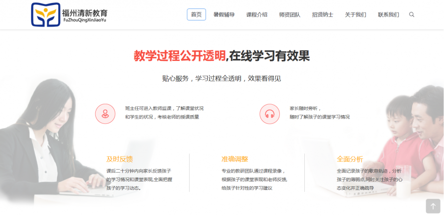Click the red headphones listening icon
Image resolution: width=444 pixels, height=216 pixels.
[x=269, y=114]
